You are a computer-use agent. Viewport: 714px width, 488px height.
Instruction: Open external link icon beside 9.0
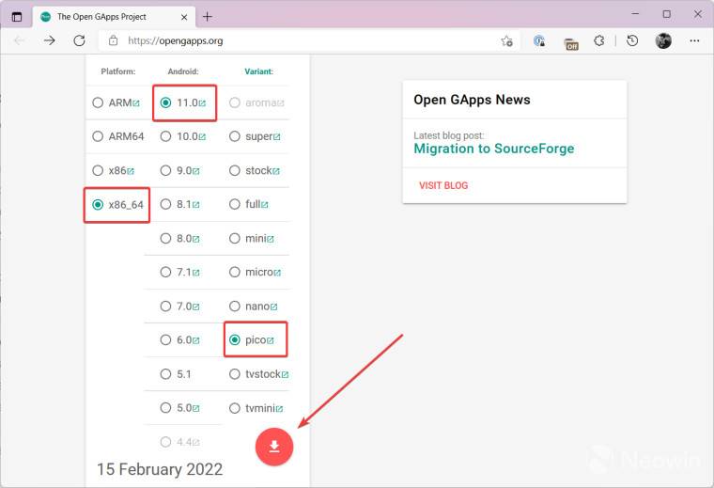pyautogui.click(x=195, y=171)
